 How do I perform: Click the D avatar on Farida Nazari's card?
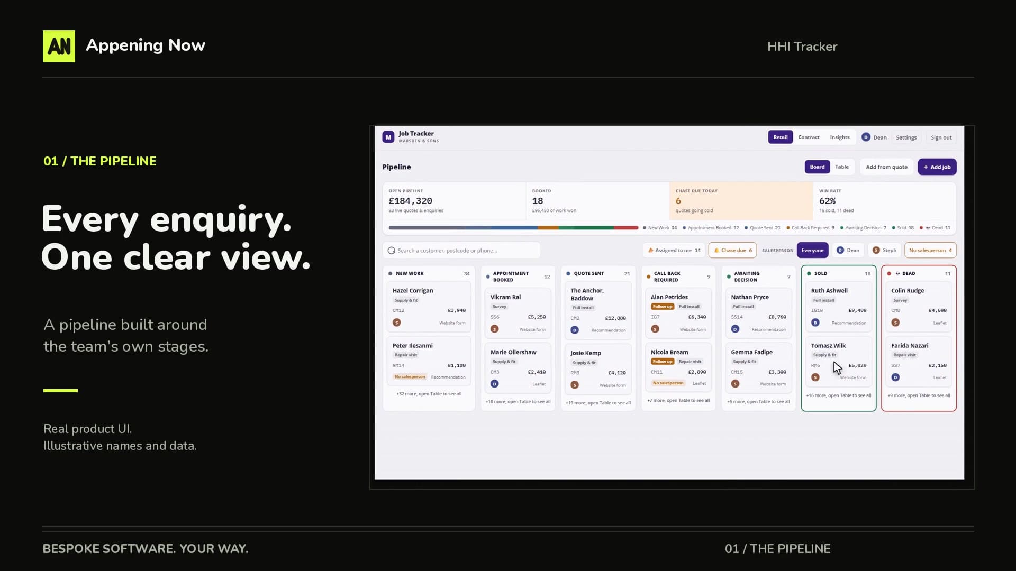[895, 377]
